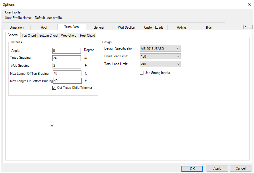Uncheck Cut Truss Child Trimmer
The image size is (254, 173).
[x=54, y=88]
